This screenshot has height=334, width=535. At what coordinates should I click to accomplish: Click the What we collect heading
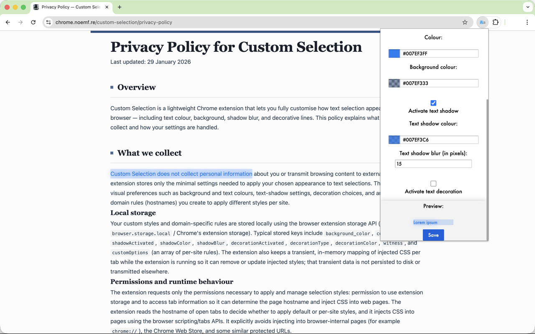pos(150,153)
